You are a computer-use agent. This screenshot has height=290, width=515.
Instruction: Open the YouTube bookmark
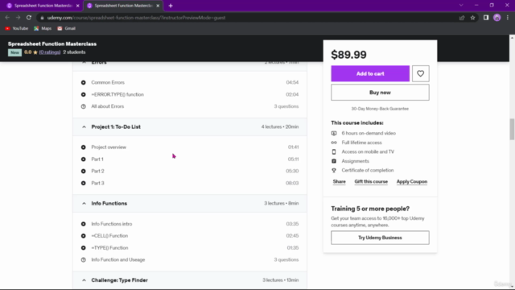pyautogui.click(x=16, y=29)
